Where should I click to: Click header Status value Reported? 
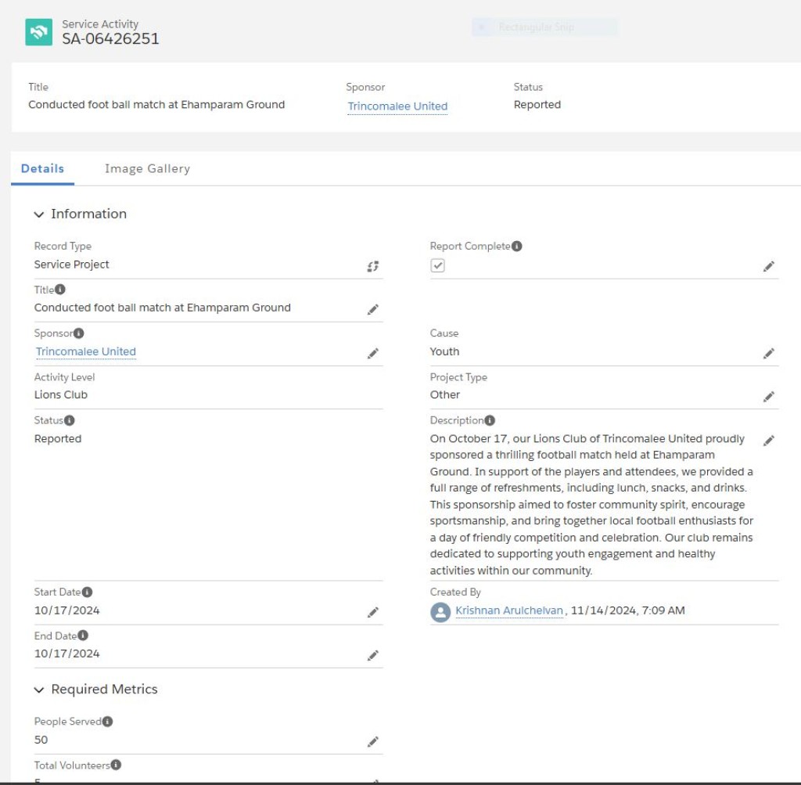pos(537,105)
